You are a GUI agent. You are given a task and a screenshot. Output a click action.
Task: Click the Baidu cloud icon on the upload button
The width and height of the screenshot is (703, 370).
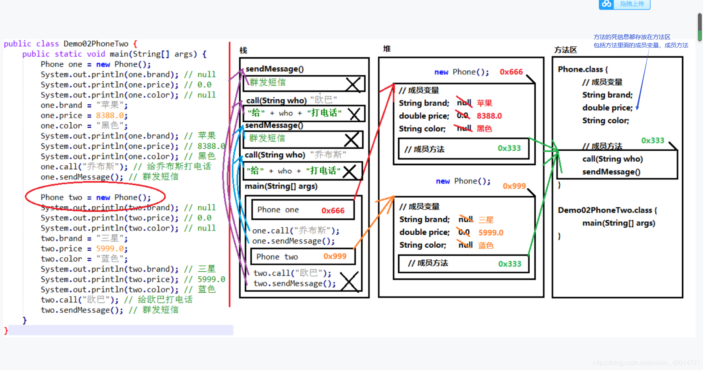click(607, 4)
